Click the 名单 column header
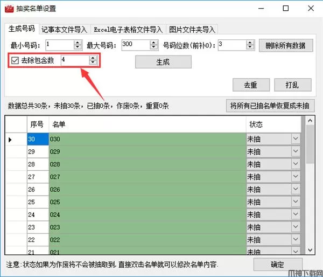 [x=148, y=124]
